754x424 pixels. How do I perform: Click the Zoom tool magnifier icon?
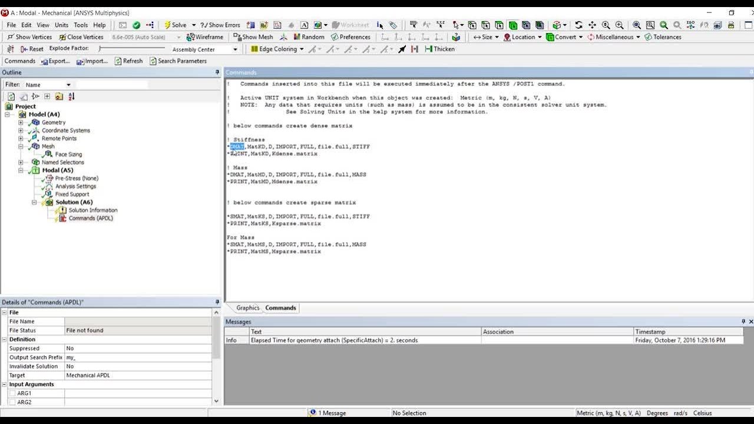tap(606, 25)
